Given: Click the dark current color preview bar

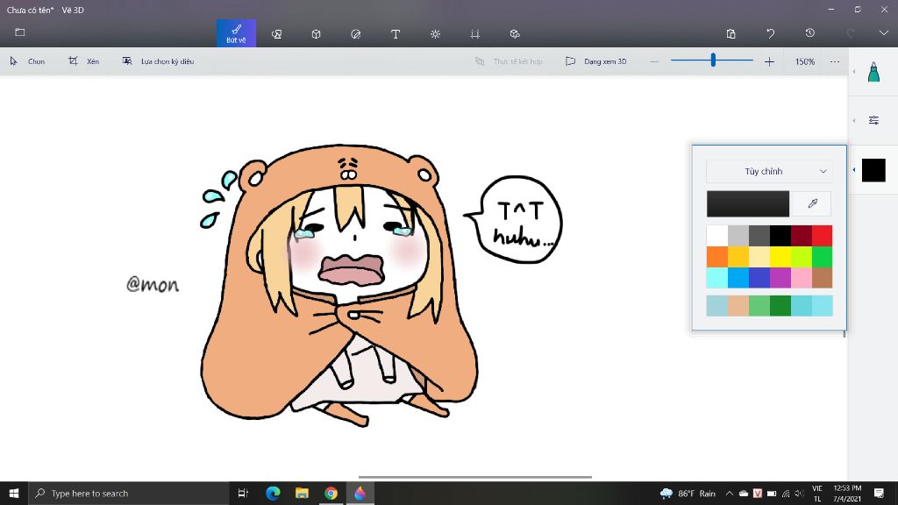Looking at the screenshot, I should tap(747, 203).
